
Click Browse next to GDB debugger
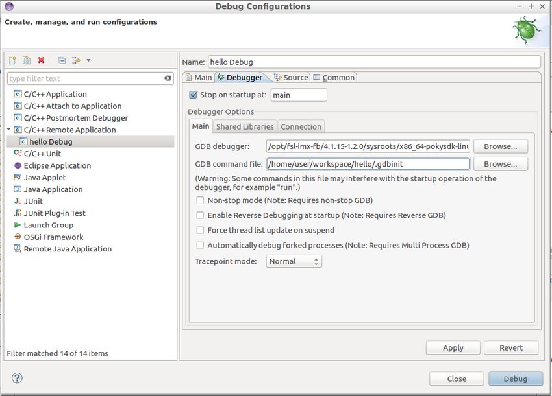(x=501, y=146)
